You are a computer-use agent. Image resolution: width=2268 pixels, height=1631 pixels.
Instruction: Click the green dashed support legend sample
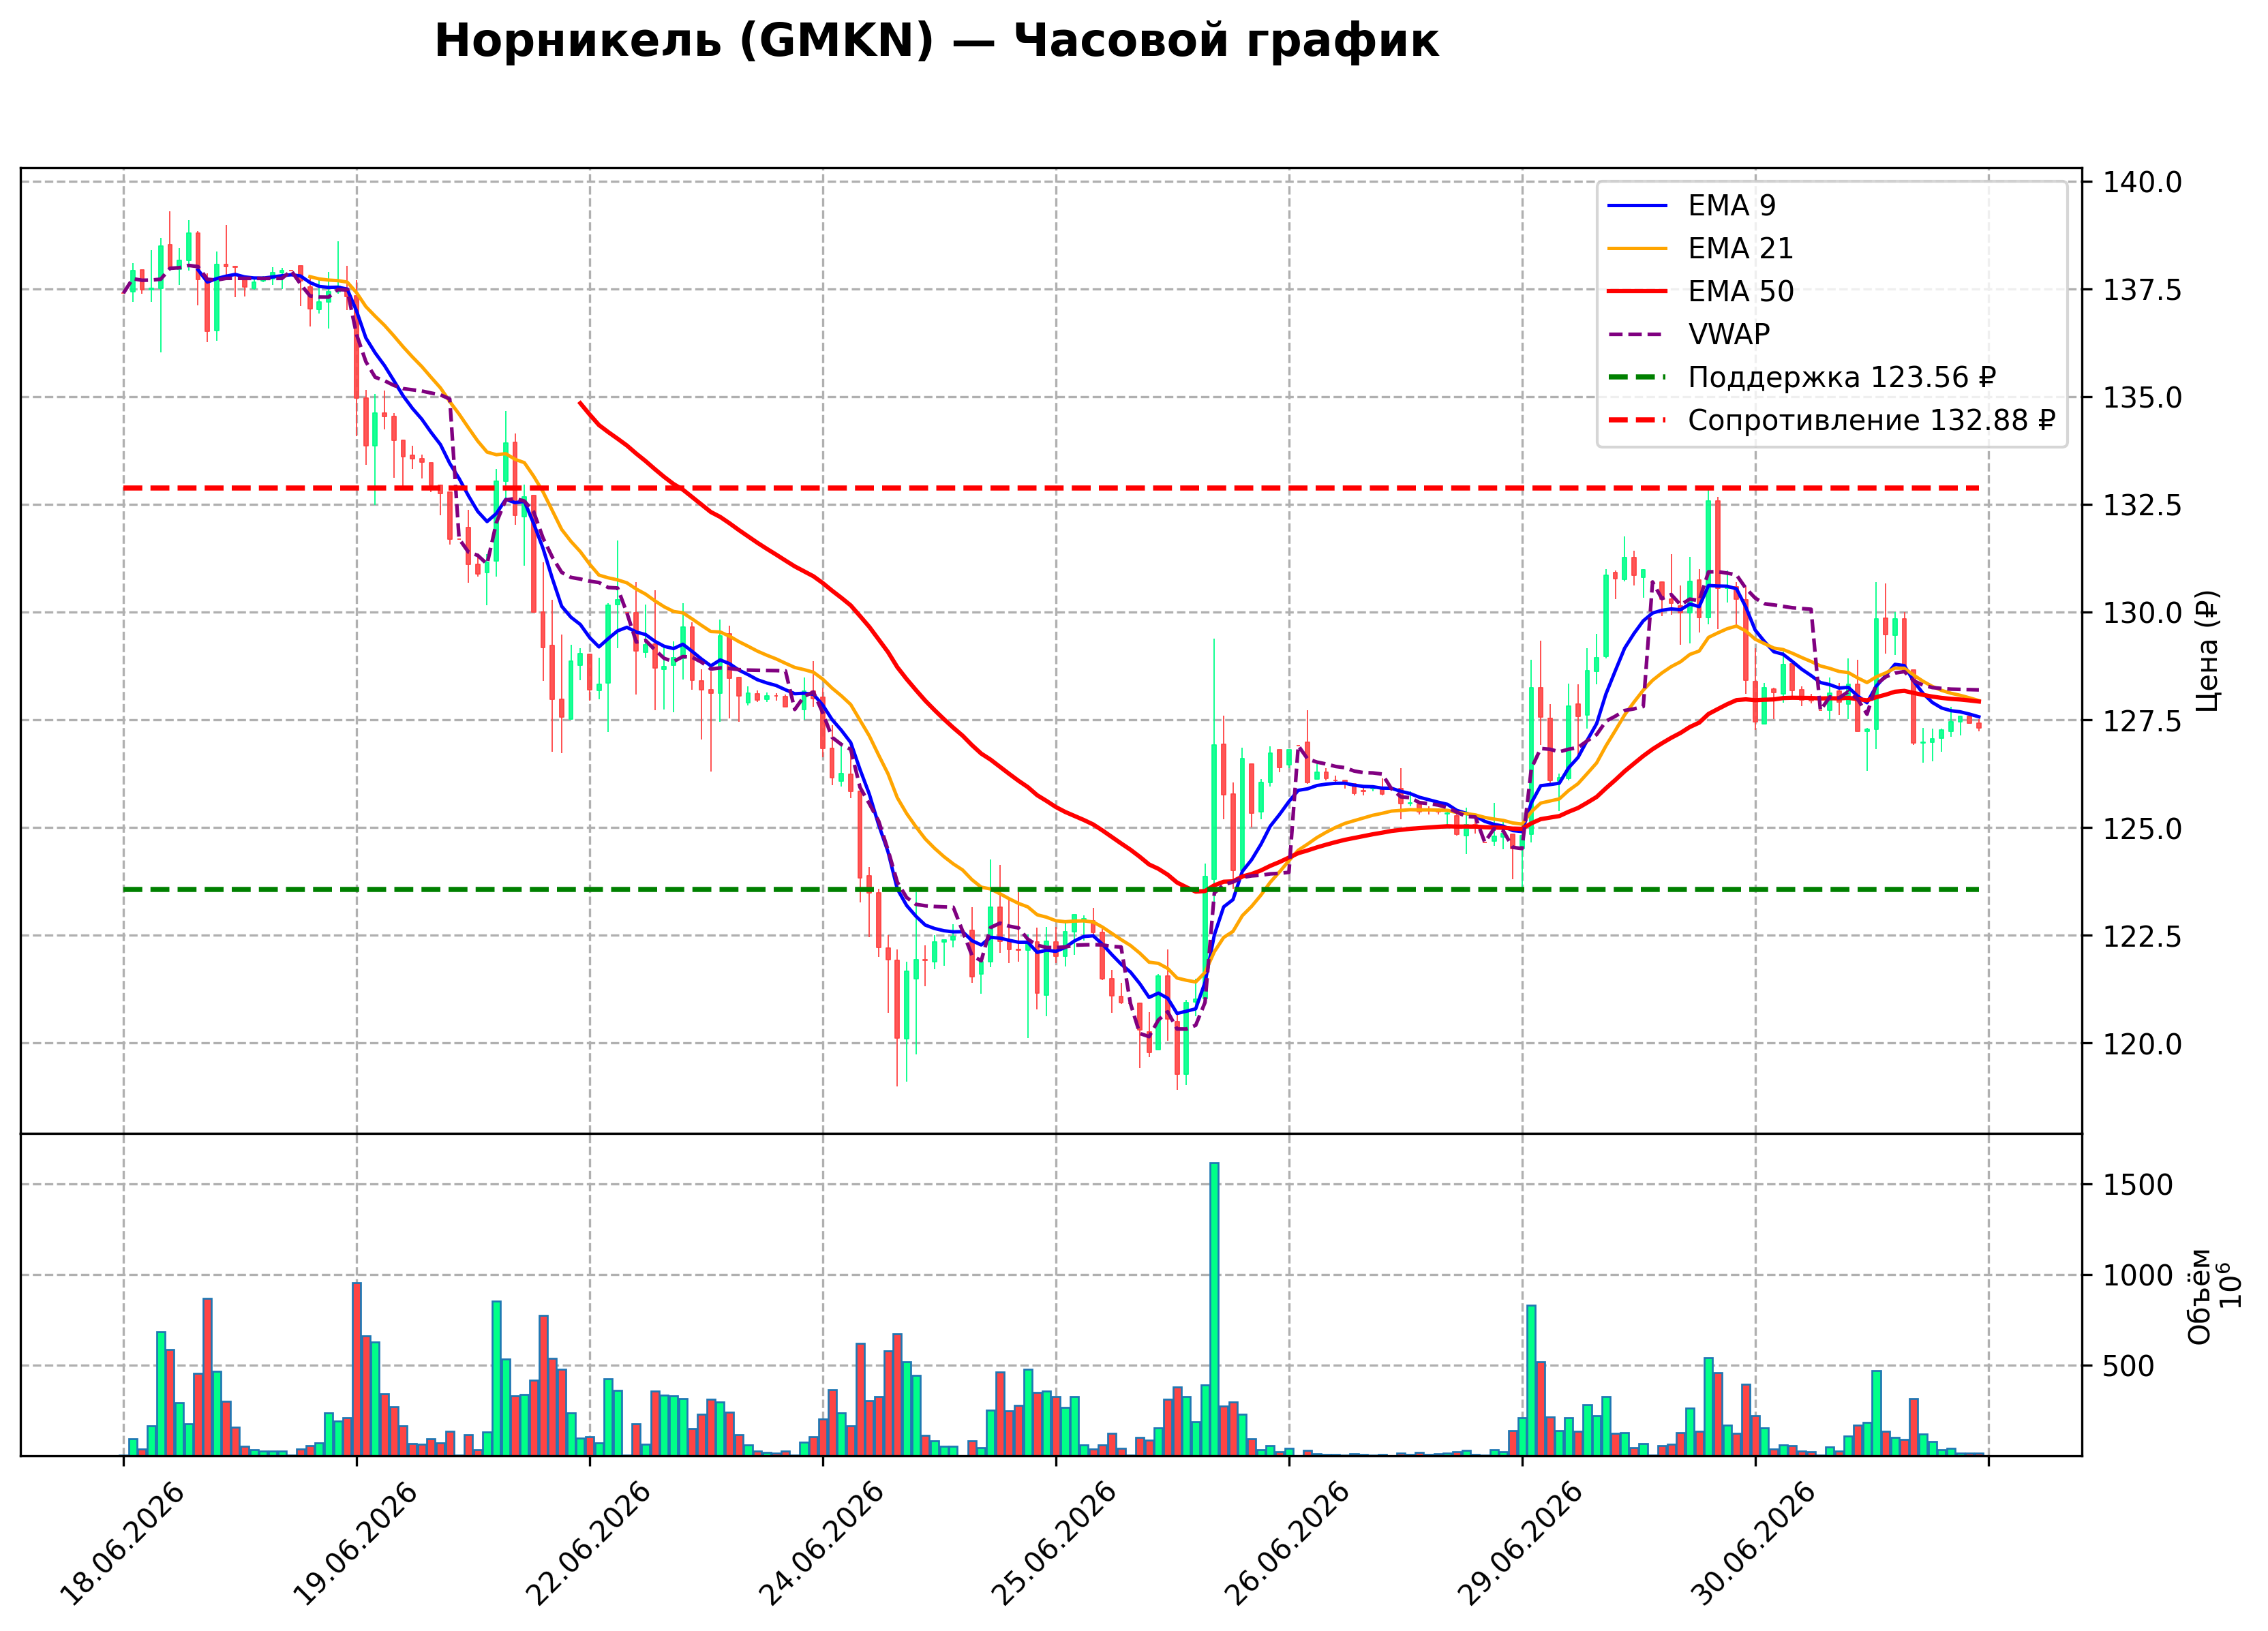(x=1637, y=377)
